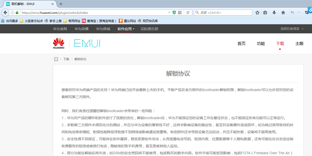Click the 解锁协议 page heading
The width and height of the screenshot is (312, 156).
(178, 73)
